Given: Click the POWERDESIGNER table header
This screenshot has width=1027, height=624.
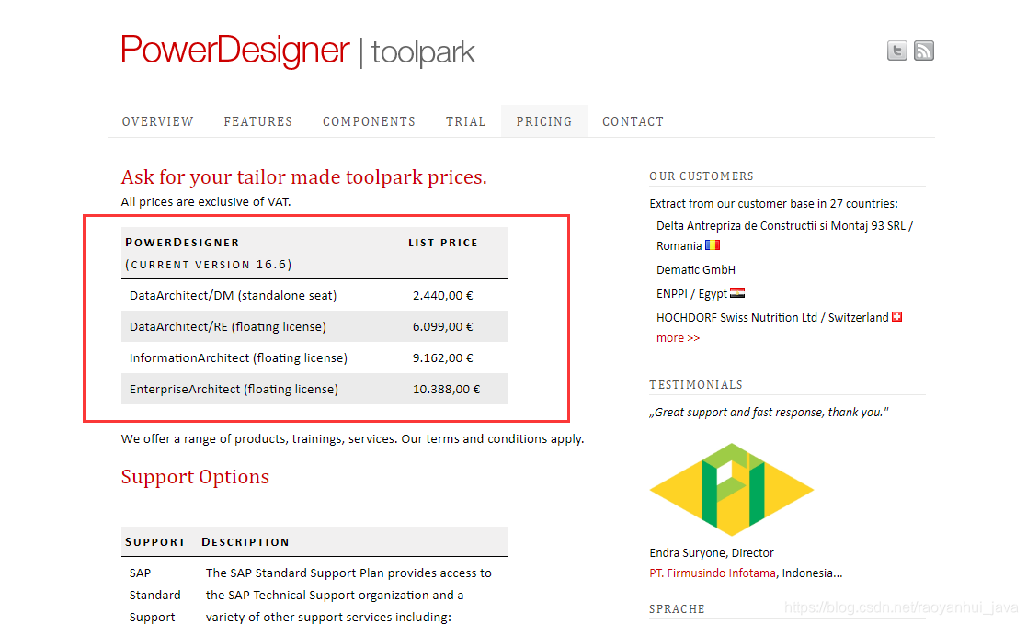Looking at the screenshot, I should (x=182, y=243).
